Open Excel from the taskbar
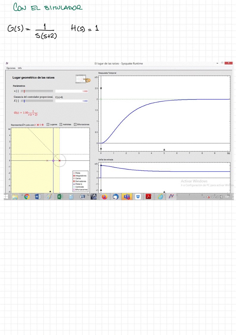Viewport: 236px width, 335px height. coord(60,196)
